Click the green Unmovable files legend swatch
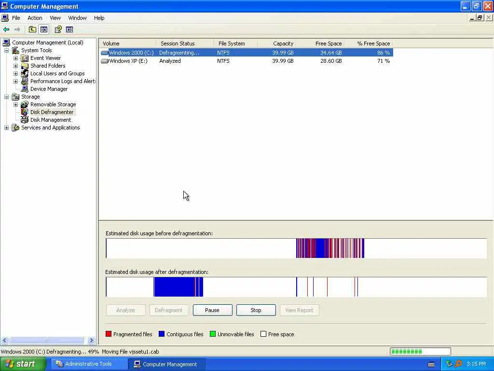The image size is (494, 371). pos(213,334)
